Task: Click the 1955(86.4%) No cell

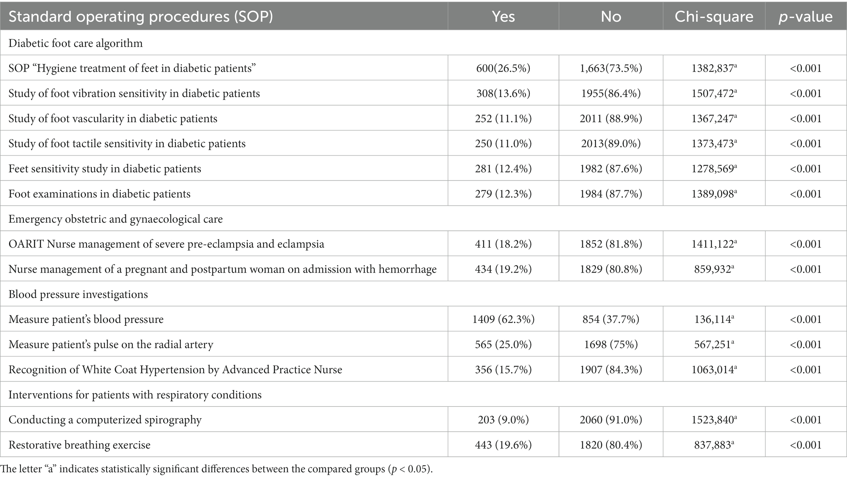Action: pyautogui.click(x=611, y=93)
